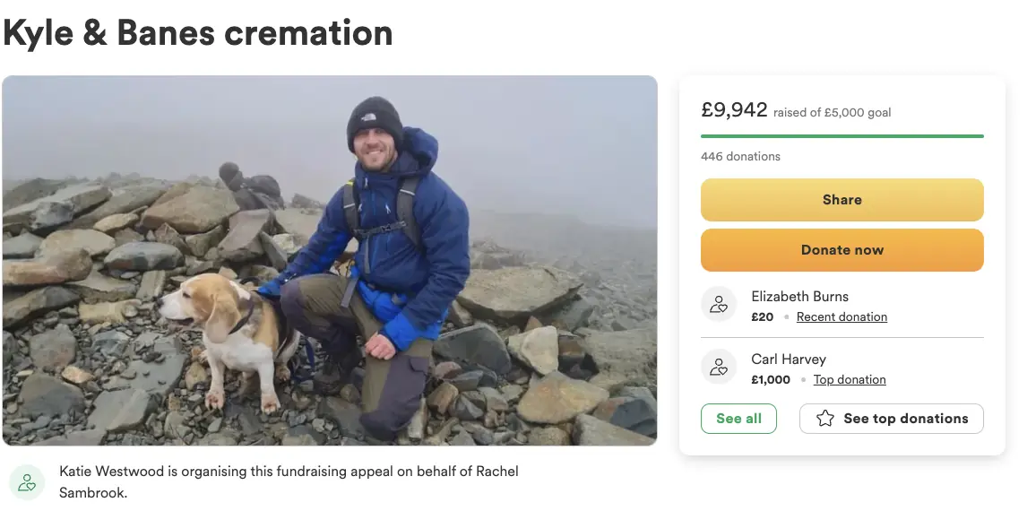Click the £9,942 raised amount
This screenshot has width=1027, height=511.
point(734,110)
